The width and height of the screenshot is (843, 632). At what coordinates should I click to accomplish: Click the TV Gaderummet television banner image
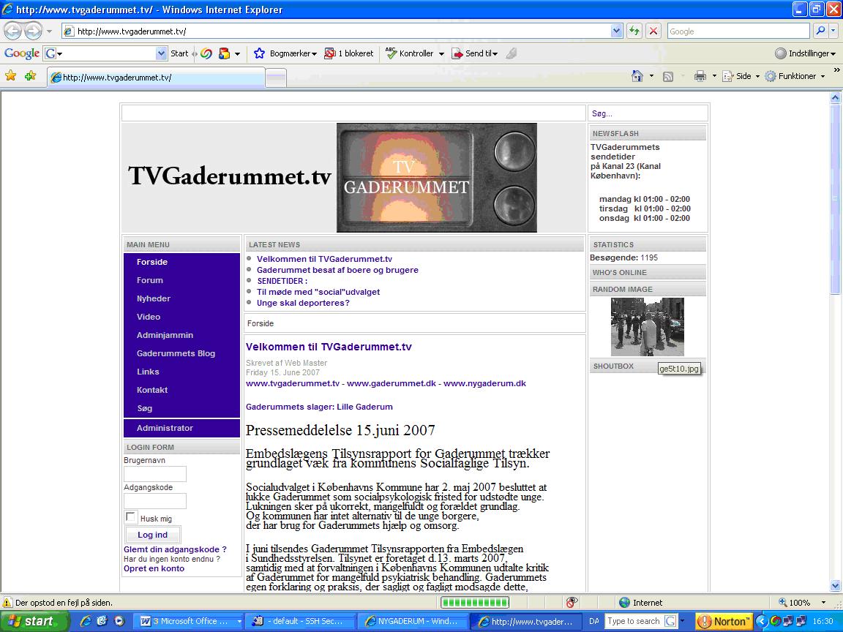pos(437,177)
